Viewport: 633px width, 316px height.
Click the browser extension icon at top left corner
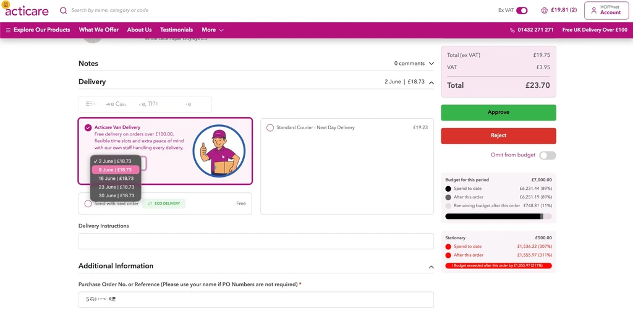5,4
